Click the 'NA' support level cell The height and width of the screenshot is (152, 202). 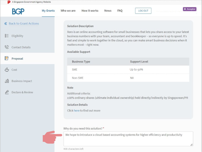click(132, 78)
